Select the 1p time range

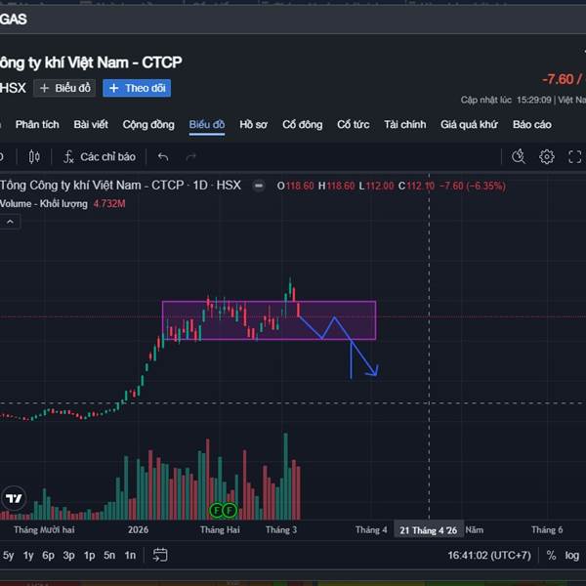click(89, 556)
